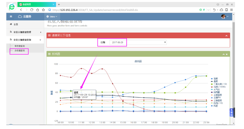Image resolution: width=244 pixels, height=129 pixels.
Task: Reload the page with refresh icon
Action: [32, 10]
